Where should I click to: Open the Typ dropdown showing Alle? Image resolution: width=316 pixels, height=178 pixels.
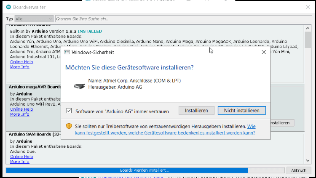tap(34, 19)
